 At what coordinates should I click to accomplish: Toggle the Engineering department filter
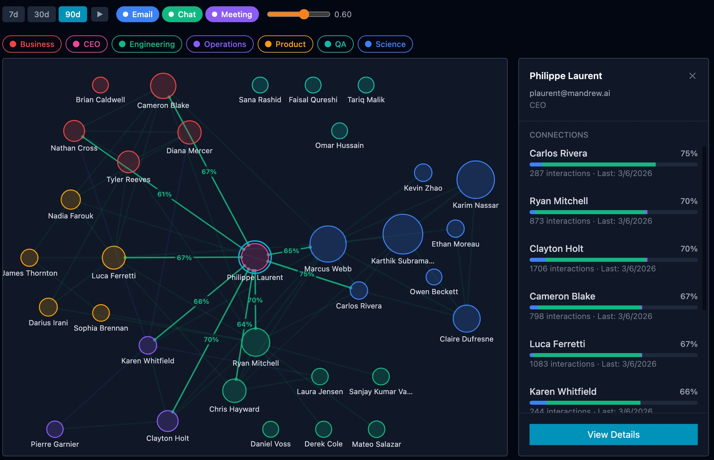click(147, 44)
